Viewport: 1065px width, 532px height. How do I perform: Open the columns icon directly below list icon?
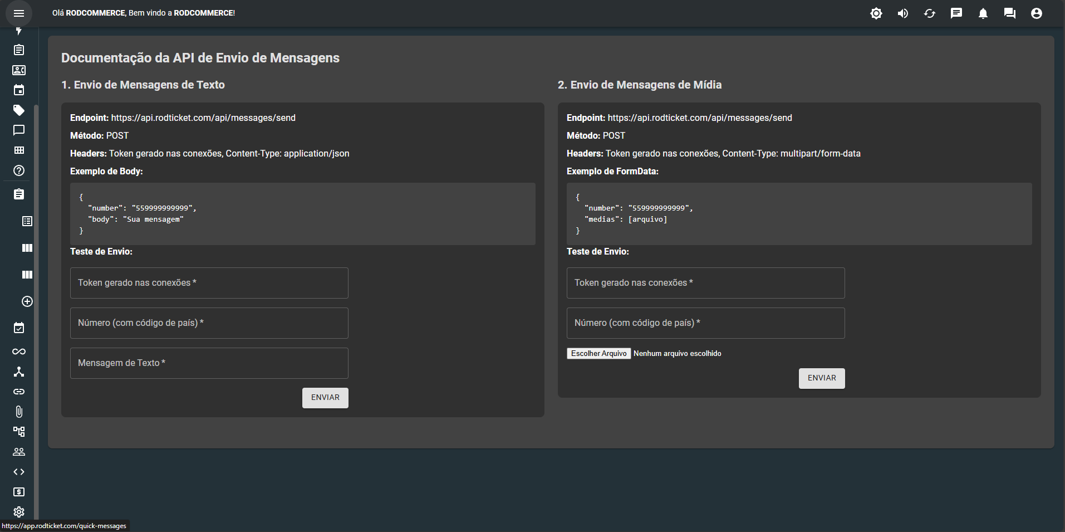pyautogui.click(x=27, y=248)
